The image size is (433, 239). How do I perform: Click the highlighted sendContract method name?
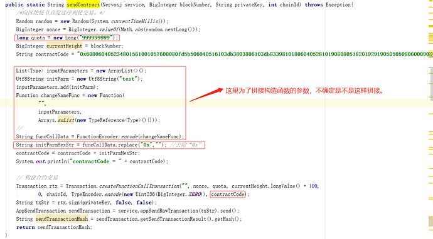[x=83, y=4]
